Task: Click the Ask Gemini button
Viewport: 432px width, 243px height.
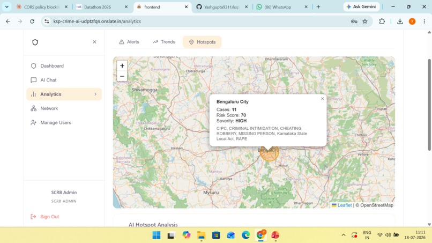Action: point(361,6)
